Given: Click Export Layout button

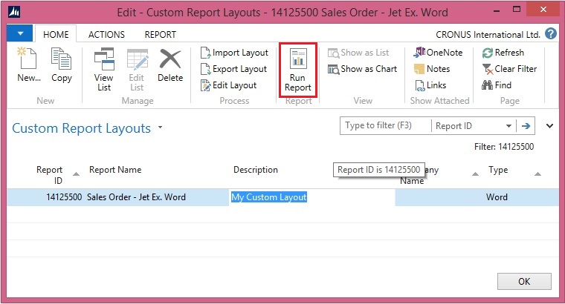Looking at the screenshot, I should tap(234, 69).
